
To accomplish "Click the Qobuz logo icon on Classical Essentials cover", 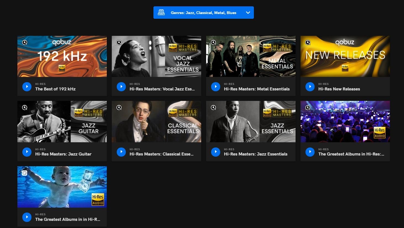I will point(119,108).
